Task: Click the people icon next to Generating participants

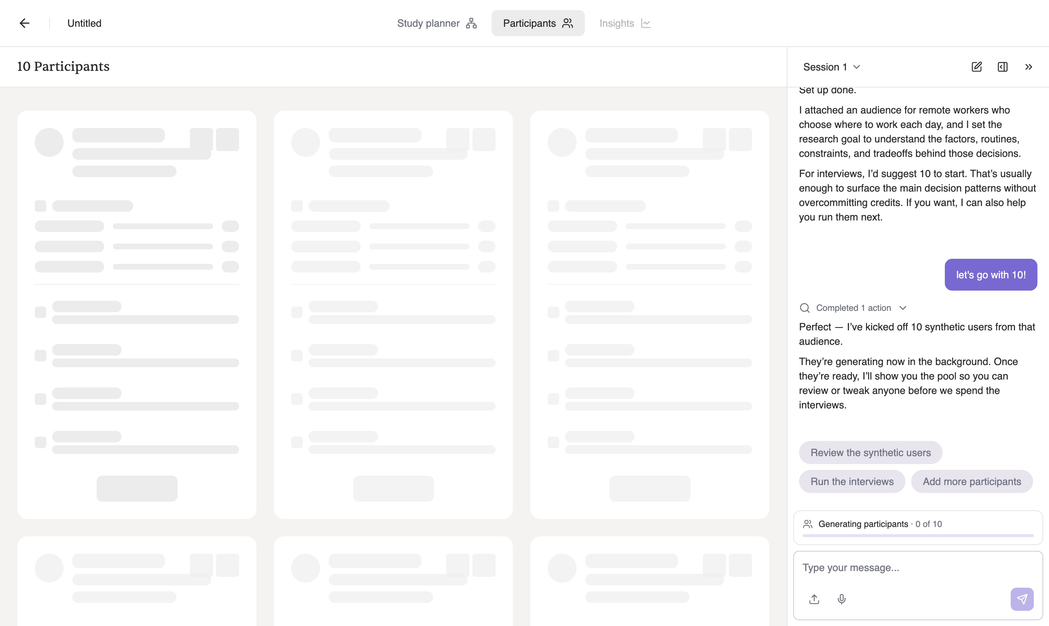Action: point(807,524)
